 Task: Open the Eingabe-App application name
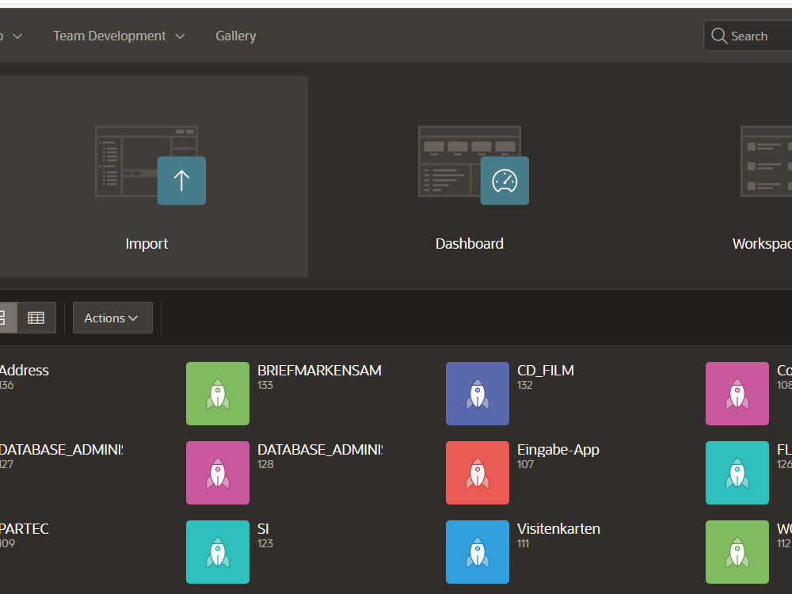click(x=558, y=450)
